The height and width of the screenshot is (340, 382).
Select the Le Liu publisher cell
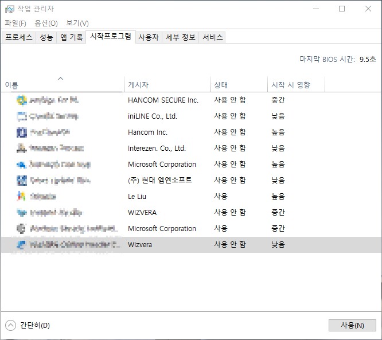tap(137, 197)
